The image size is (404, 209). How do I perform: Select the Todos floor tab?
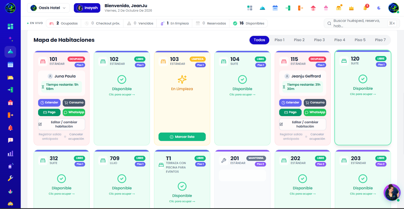tap(259, 40)
